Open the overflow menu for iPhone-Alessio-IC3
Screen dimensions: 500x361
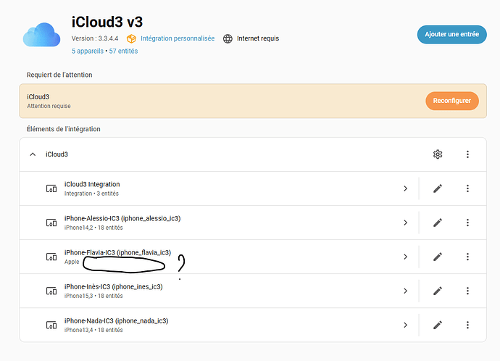(x=467, y=223)
